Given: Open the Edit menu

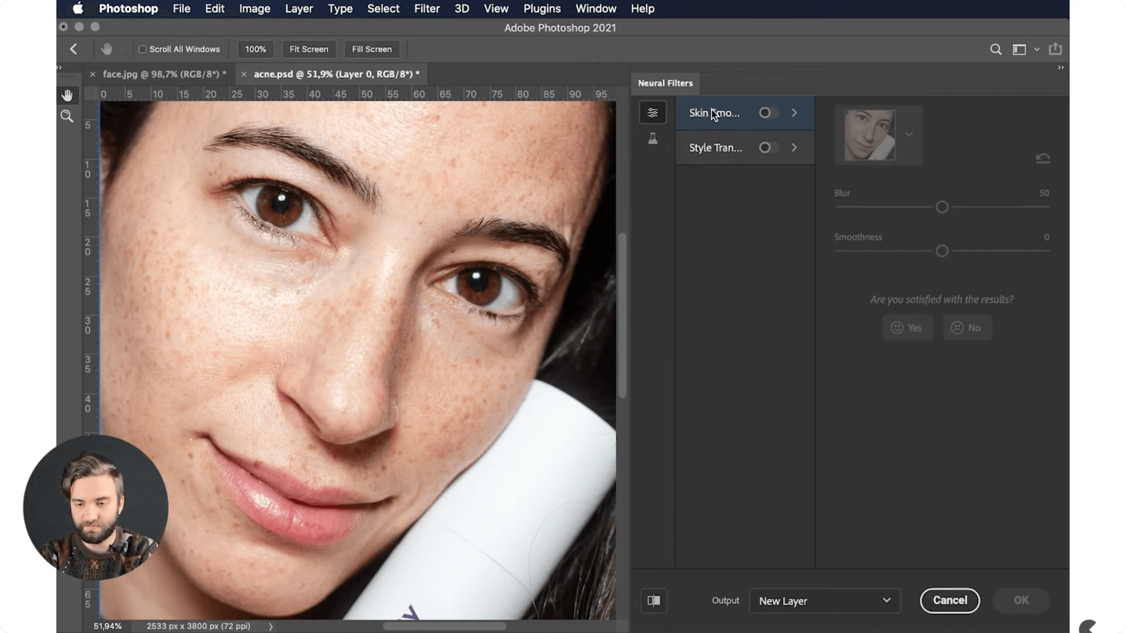Looking at the screenshot, I should (214, 9).
